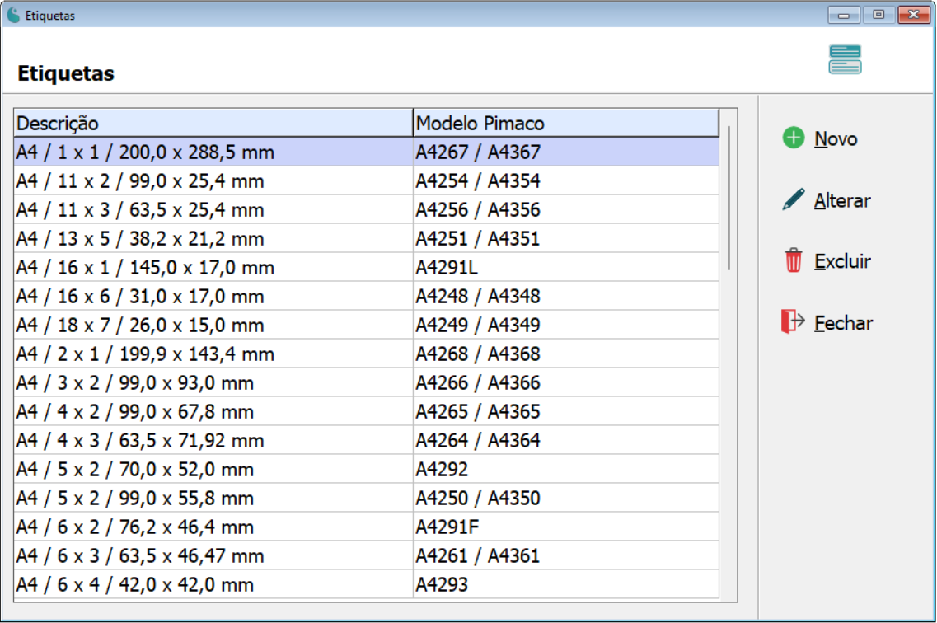The height and width of the screenshot is (623, 937).
Task: Click model cell A4256 / A4356
Action: tap(566, 209)
